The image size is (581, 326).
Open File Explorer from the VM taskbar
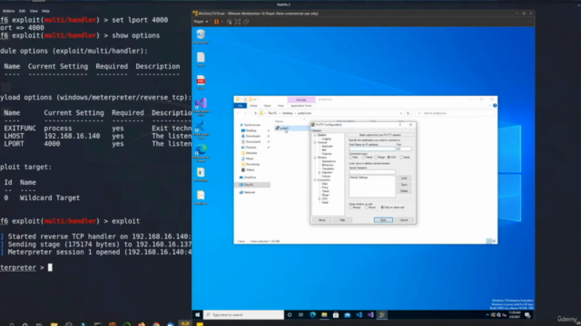(x=324, y=315)
